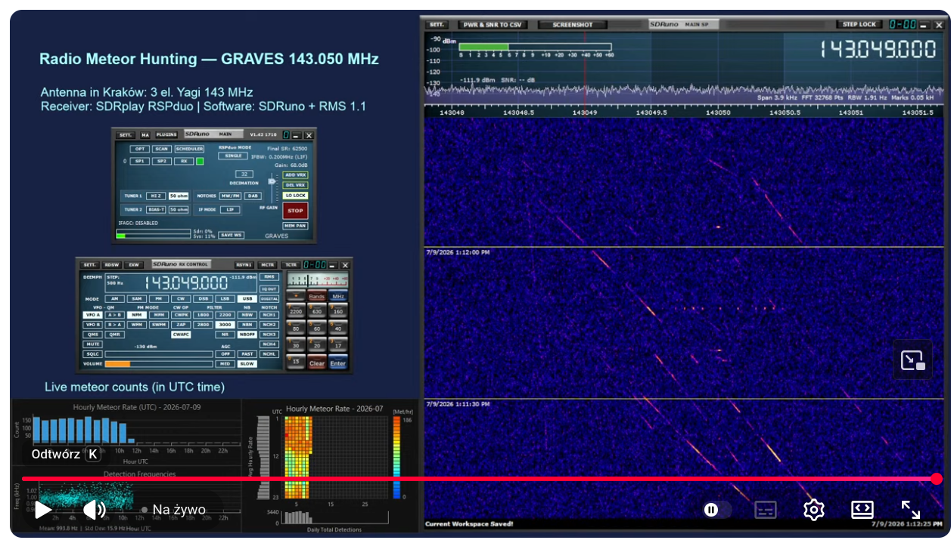951x540 pixels.
Task: Click the red video progress bar
Action: click(478, 478)
